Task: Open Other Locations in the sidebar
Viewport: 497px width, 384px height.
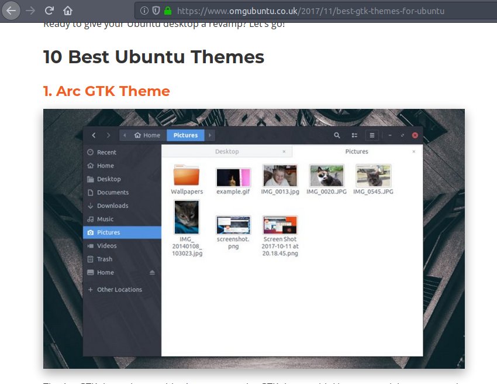Action: tap(122, 289)
